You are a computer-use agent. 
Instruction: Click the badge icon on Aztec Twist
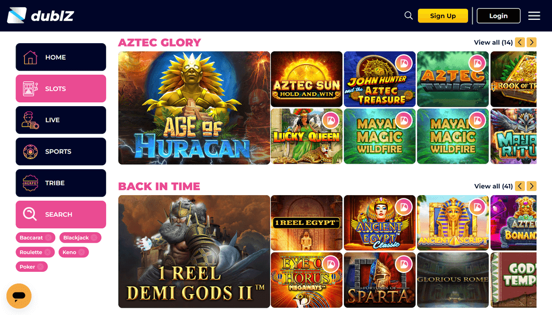coord(477,64)
